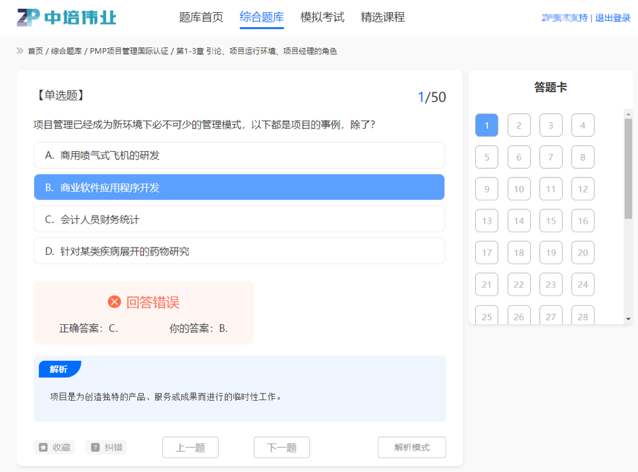
Task: Click the breadcrumb double-chevron icon
Action: (20, 51)
